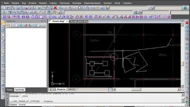This screenshot has height=107, width=190.
Task: Select the Text tool (T) in the left toolbar
Action: (3, 90)
